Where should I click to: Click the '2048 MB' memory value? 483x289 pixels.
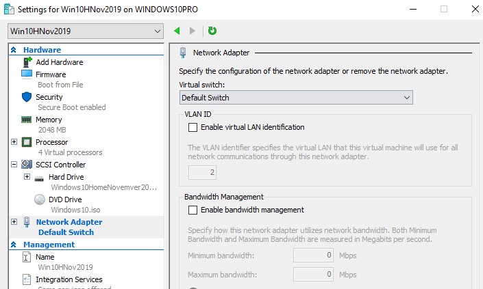(52, 130)
